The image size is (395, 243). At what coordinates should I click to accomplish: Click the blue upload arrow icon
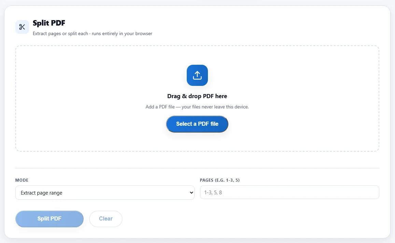pos(197,75)
